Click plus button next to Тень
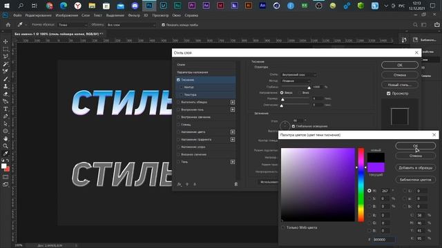 (x=233, y=162)
